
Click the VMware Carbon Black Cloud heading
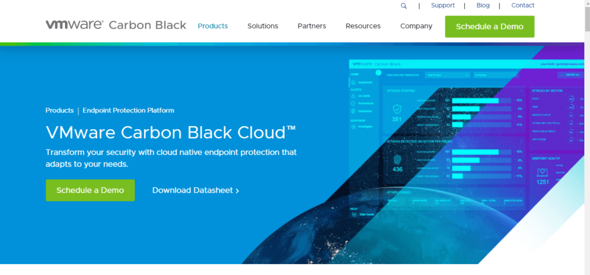[x=171, y=133]
